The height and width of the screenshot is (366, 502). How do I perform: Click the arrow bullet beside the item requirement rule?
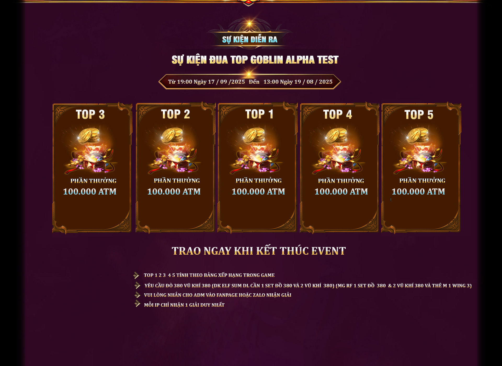(137, 285)
